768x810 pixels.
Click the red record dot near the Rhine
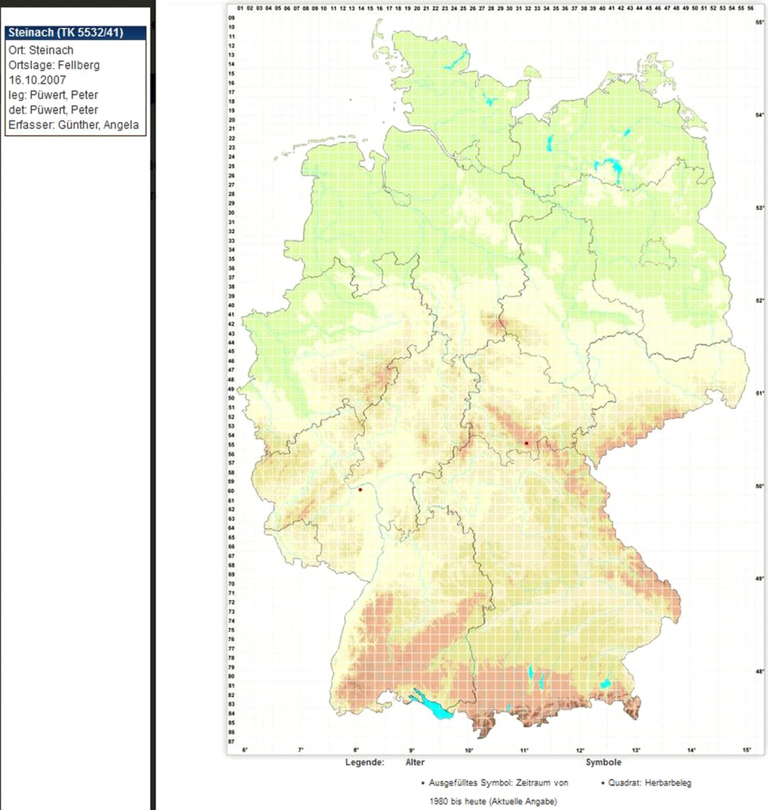(x=360, y=489)
